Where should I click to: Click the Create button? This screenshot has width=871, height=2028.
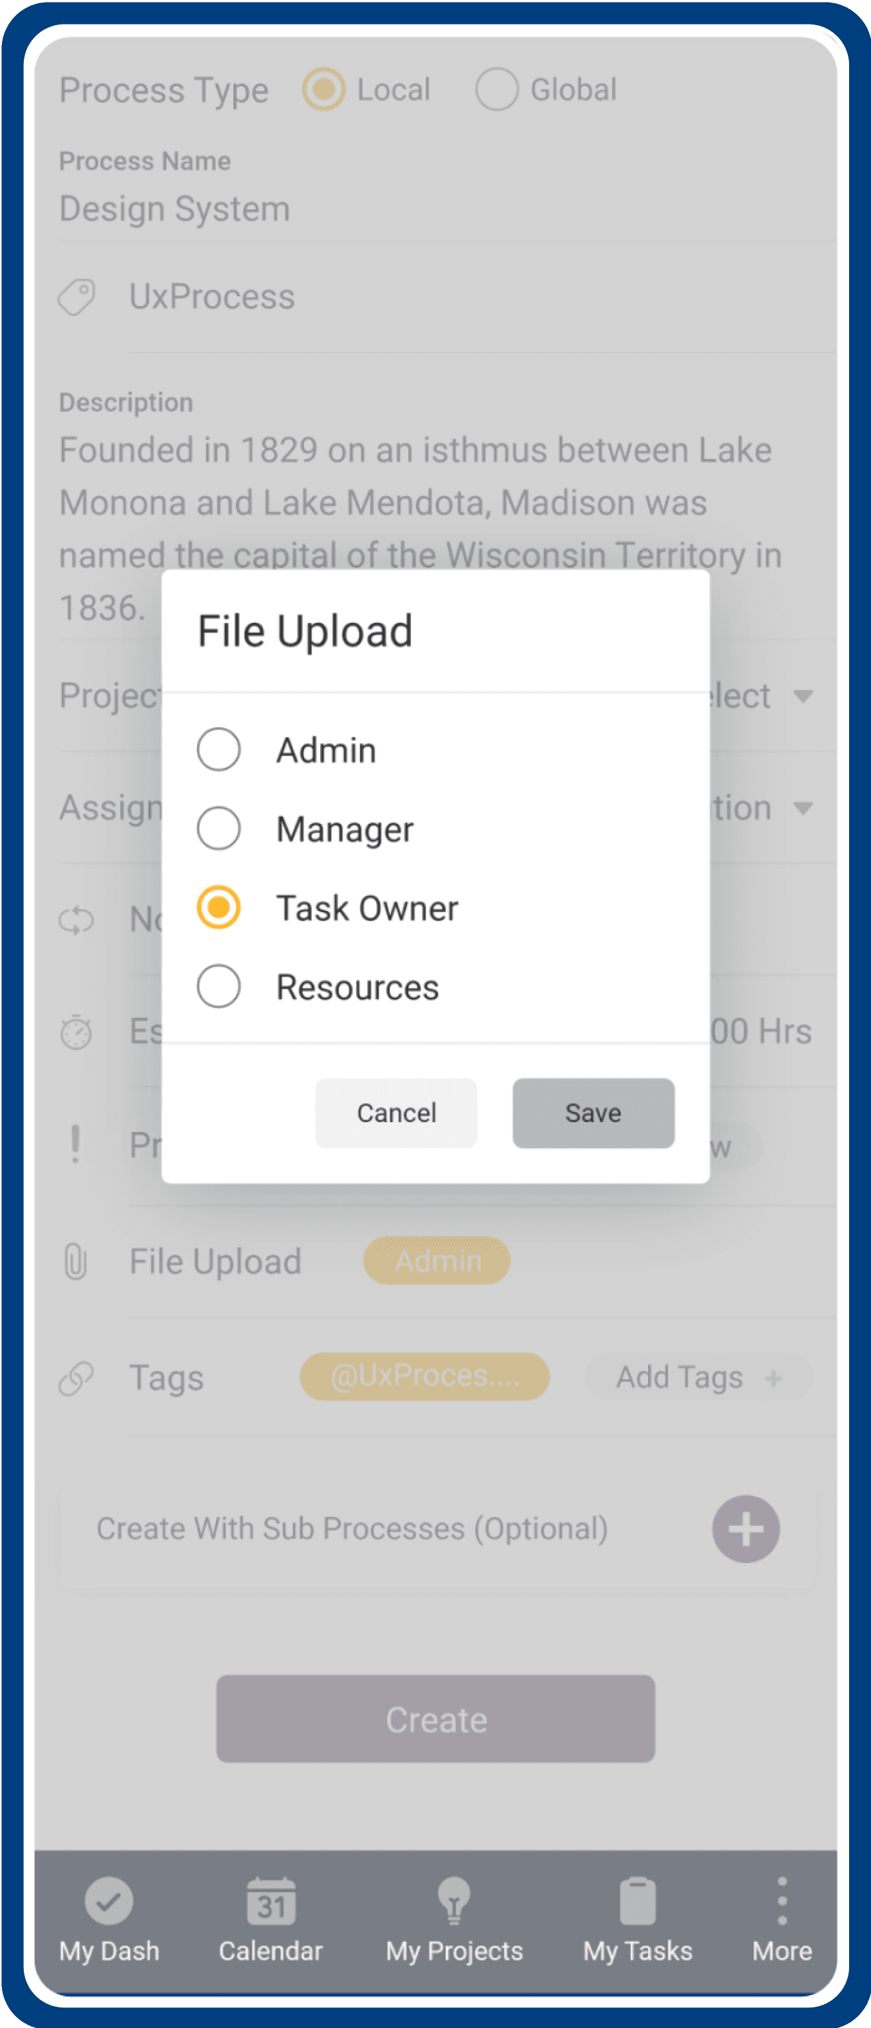click(x=436, y=1719)
